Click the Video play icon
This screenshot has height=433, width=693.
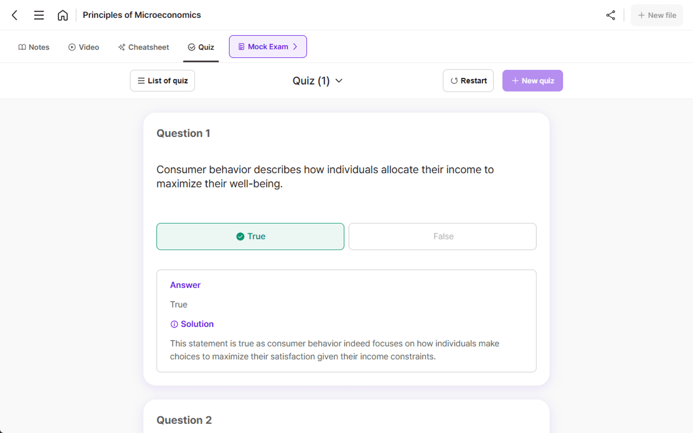(72, 47)
